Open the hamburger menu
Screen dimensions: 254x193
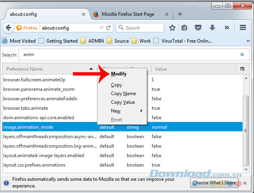(x=243, y=28)
